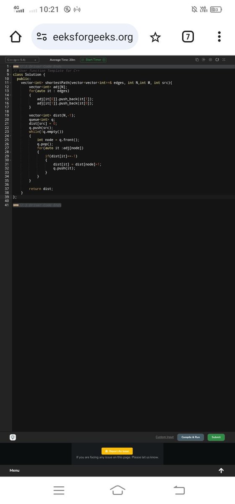Collapse the if block fold at line 30
Screen dimensions: 235x504
pos(10,160)
